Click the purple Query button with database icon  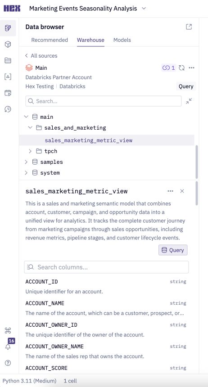point(173,250)
